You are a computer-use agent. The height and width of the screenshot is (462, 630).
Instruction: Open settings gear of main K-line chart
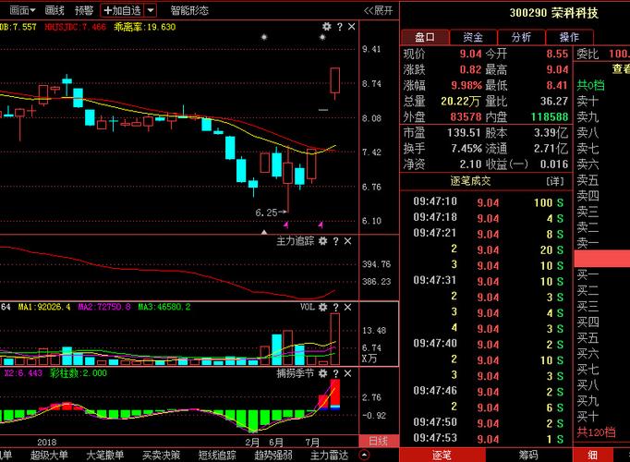327,27
